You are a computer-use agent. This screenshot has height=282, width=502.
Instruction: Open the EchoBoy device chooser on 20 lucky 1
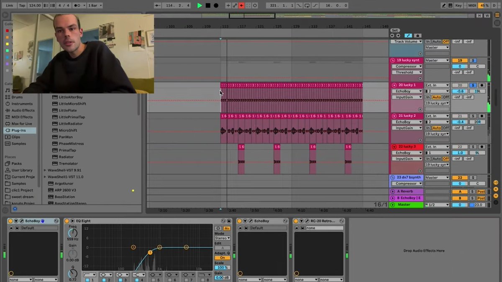click(x=407, y=91)
